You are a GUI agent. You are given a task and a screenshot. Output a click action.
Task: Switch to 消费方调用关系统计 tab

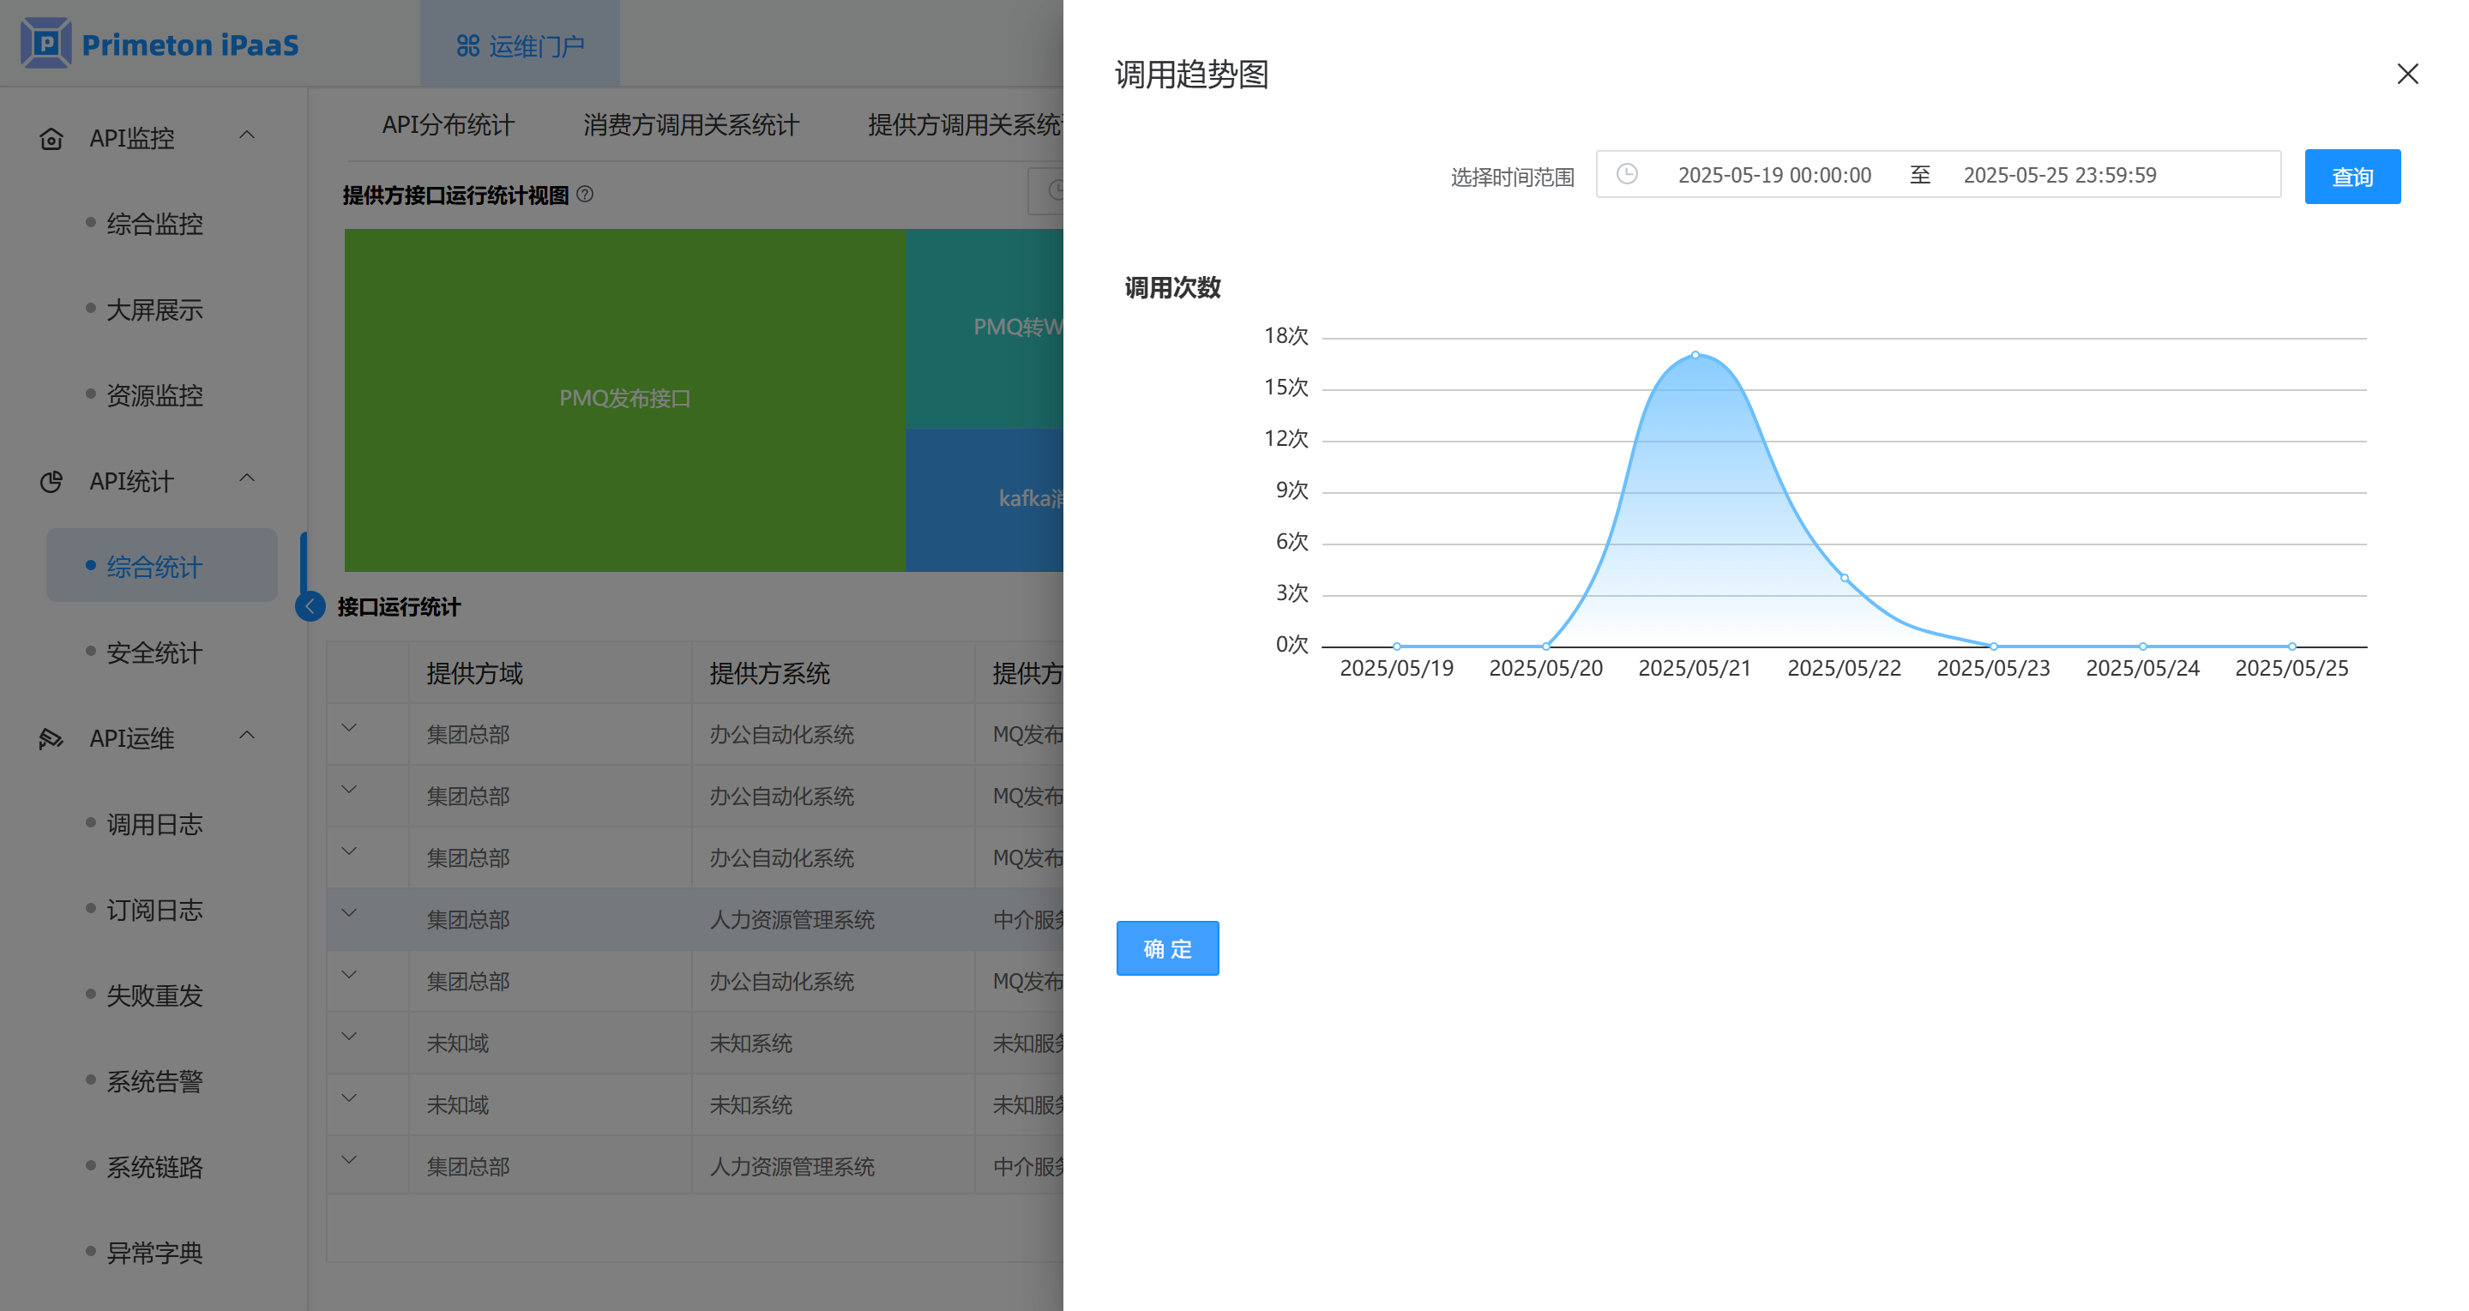point(690,125)
